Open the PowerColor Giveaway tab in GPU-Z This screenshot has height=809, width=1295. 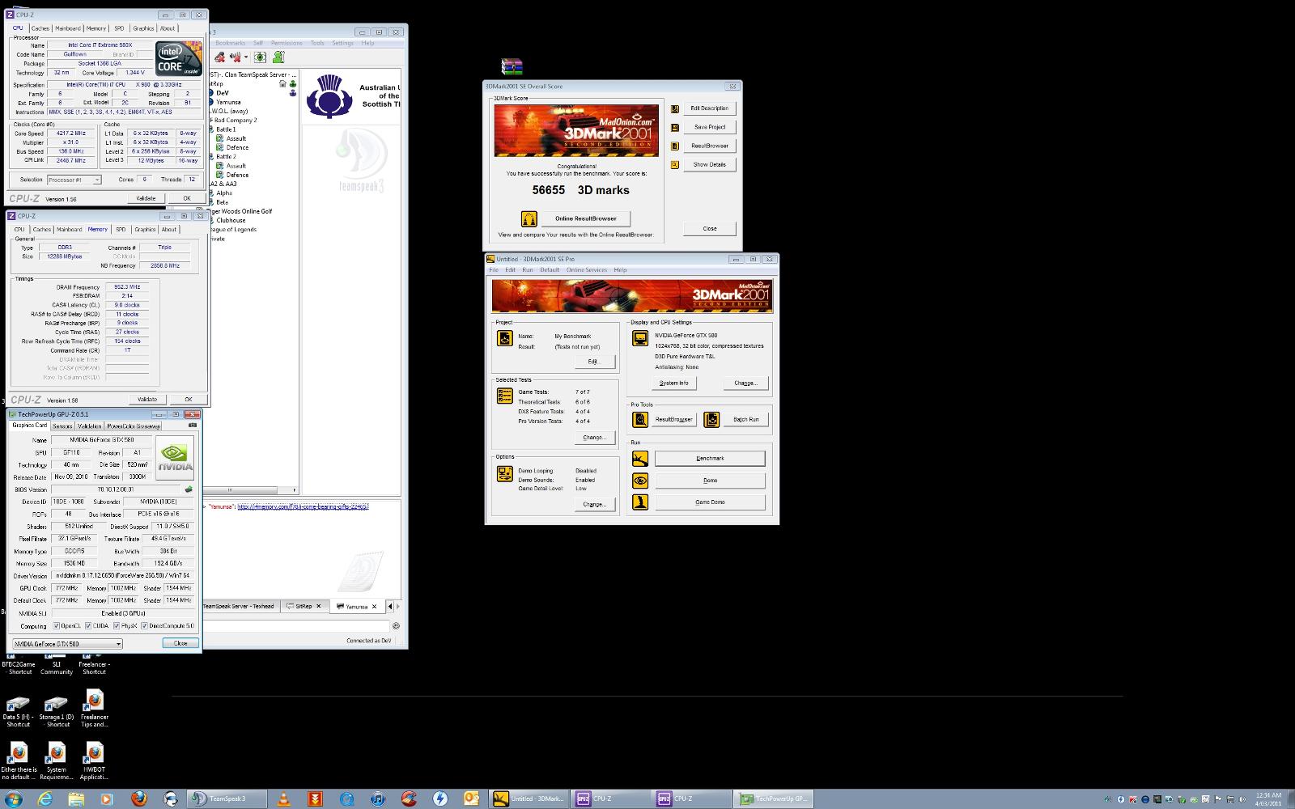point(134,426)
